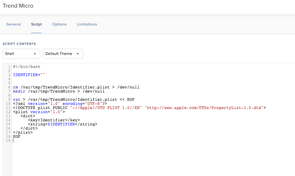
Task: Click the Apple PropertyList DTD URL string
Action: click(204, 108)
